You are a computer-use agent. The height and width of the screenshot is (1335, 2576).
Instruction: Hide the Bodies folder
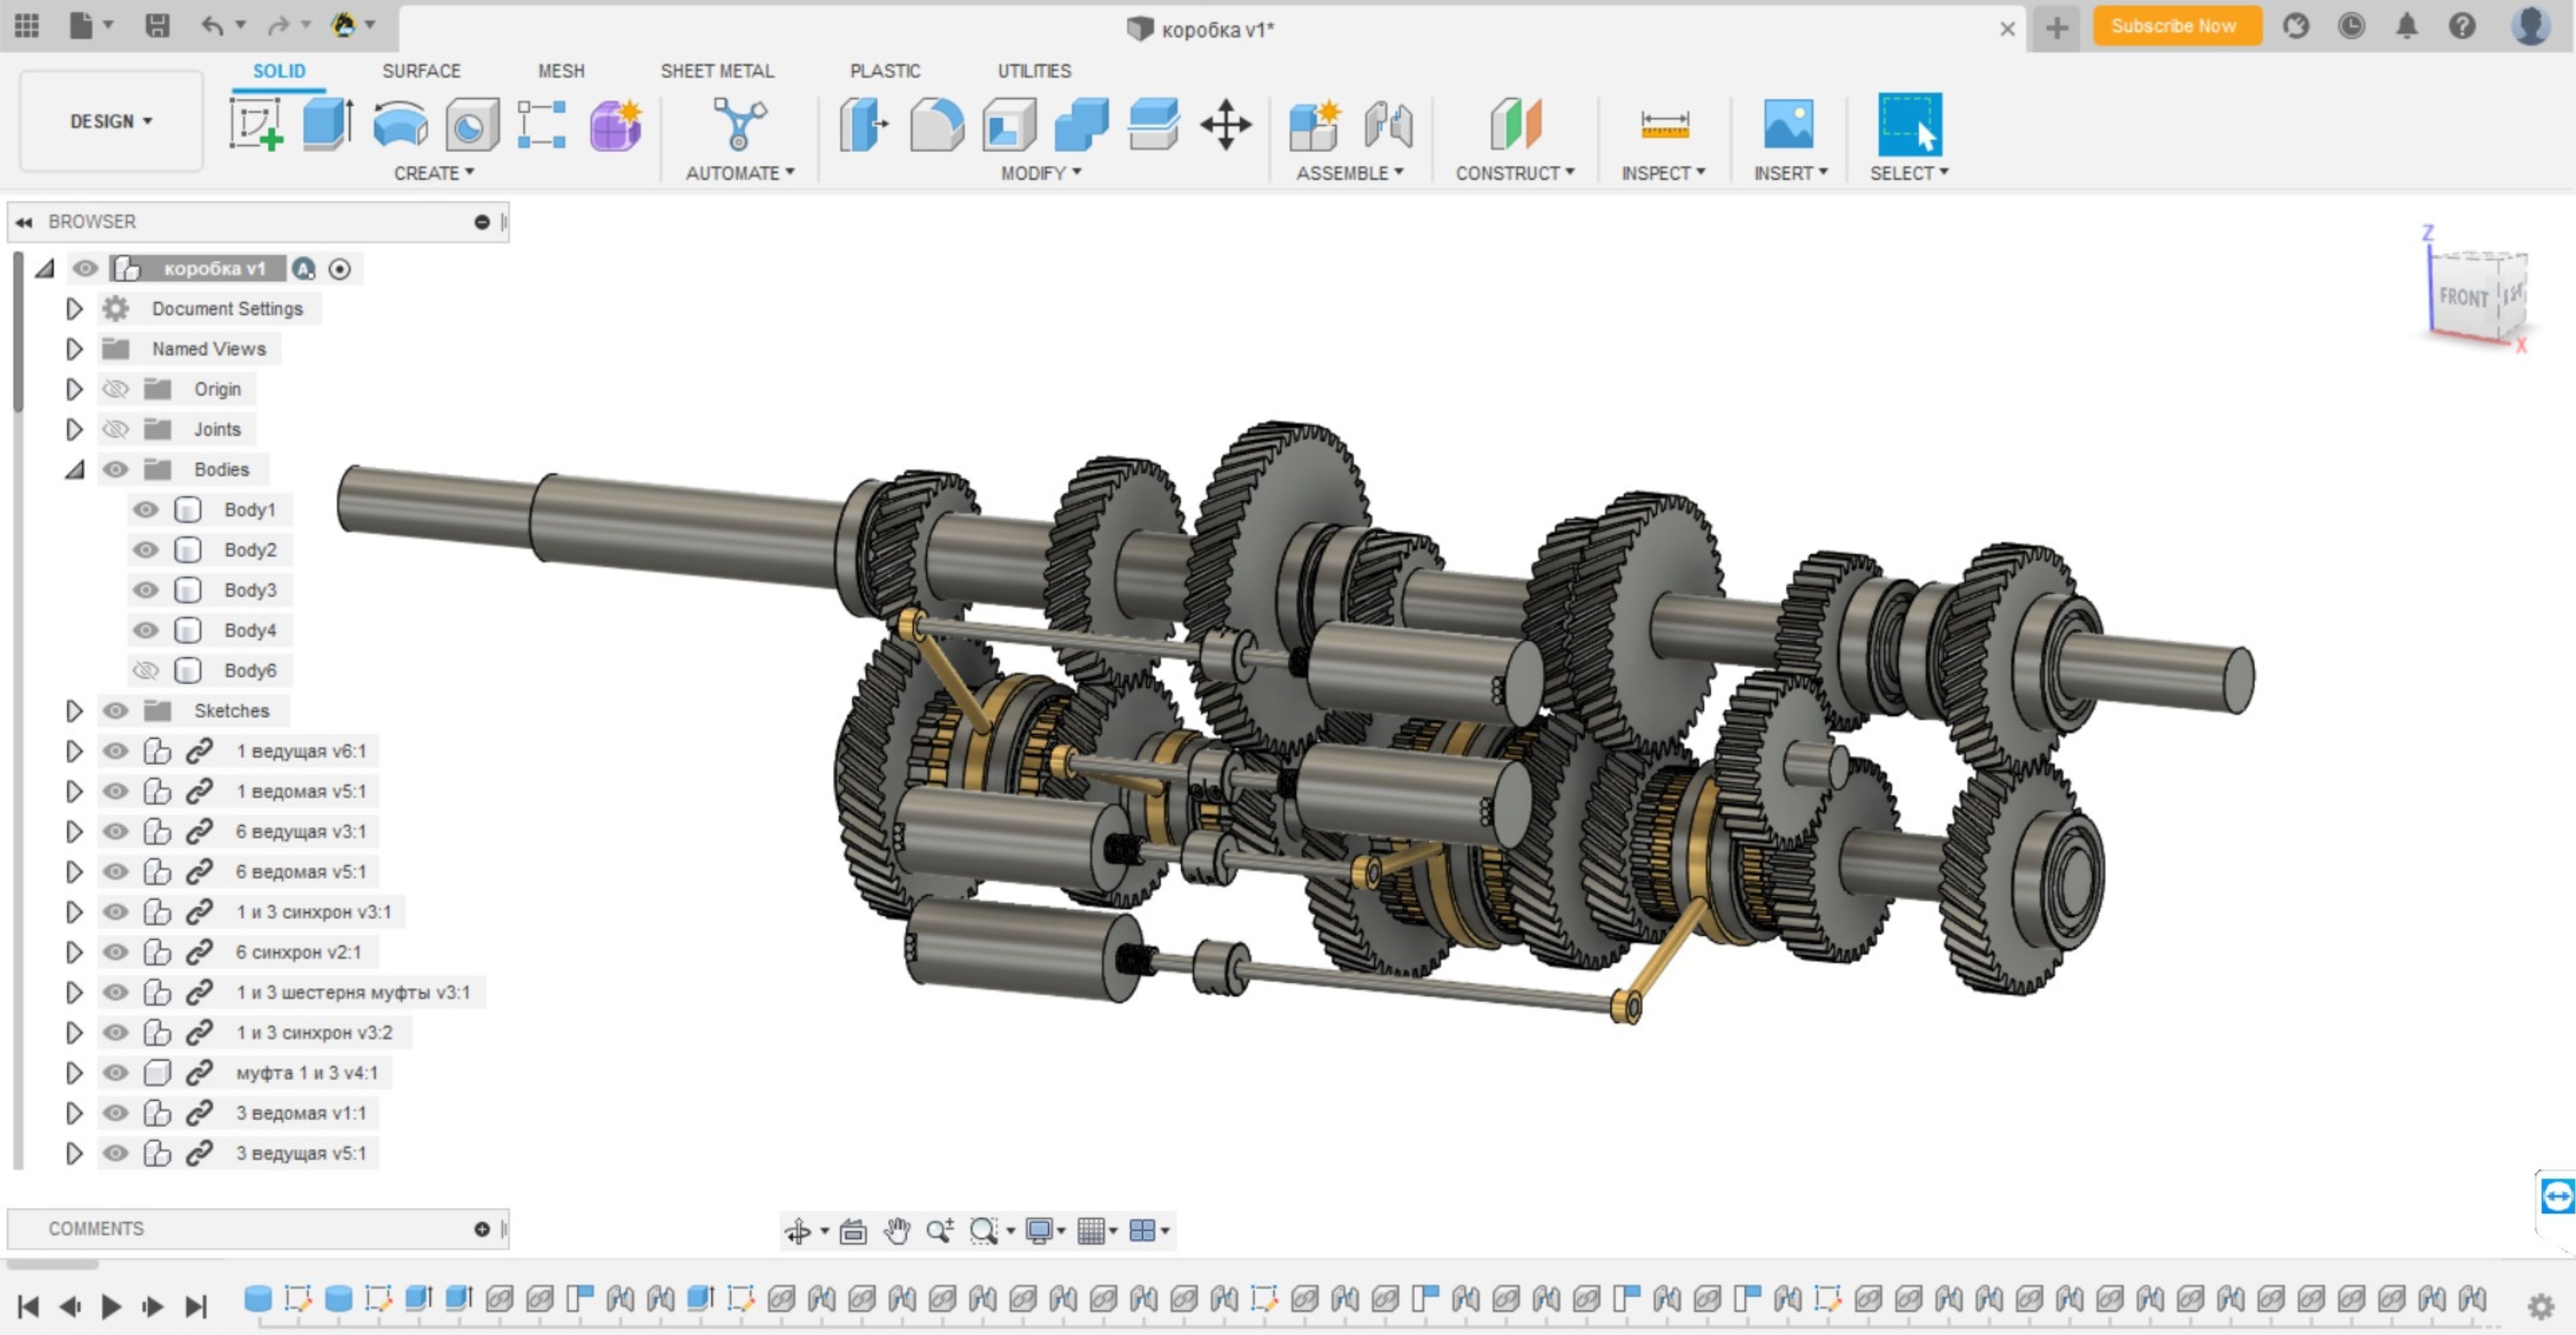pyautogui.click(x=116, y=469)
